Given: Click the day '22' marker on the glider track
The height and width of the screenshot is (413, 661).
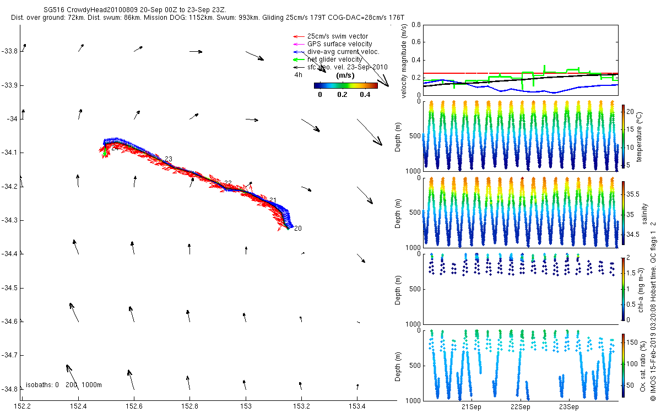Looking at the screenshot, I should [227, 183].
